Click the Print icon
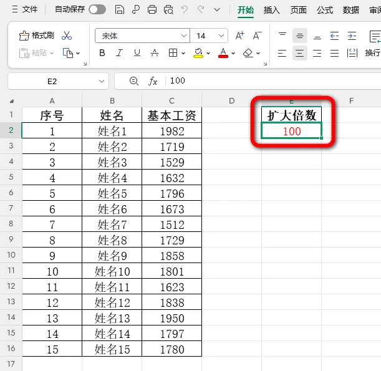Image resolution: width=381 pixels, height=371 pixels. point(152,10)
